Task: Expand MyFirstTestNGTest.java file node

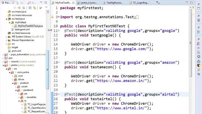Action: coord(13,26)
